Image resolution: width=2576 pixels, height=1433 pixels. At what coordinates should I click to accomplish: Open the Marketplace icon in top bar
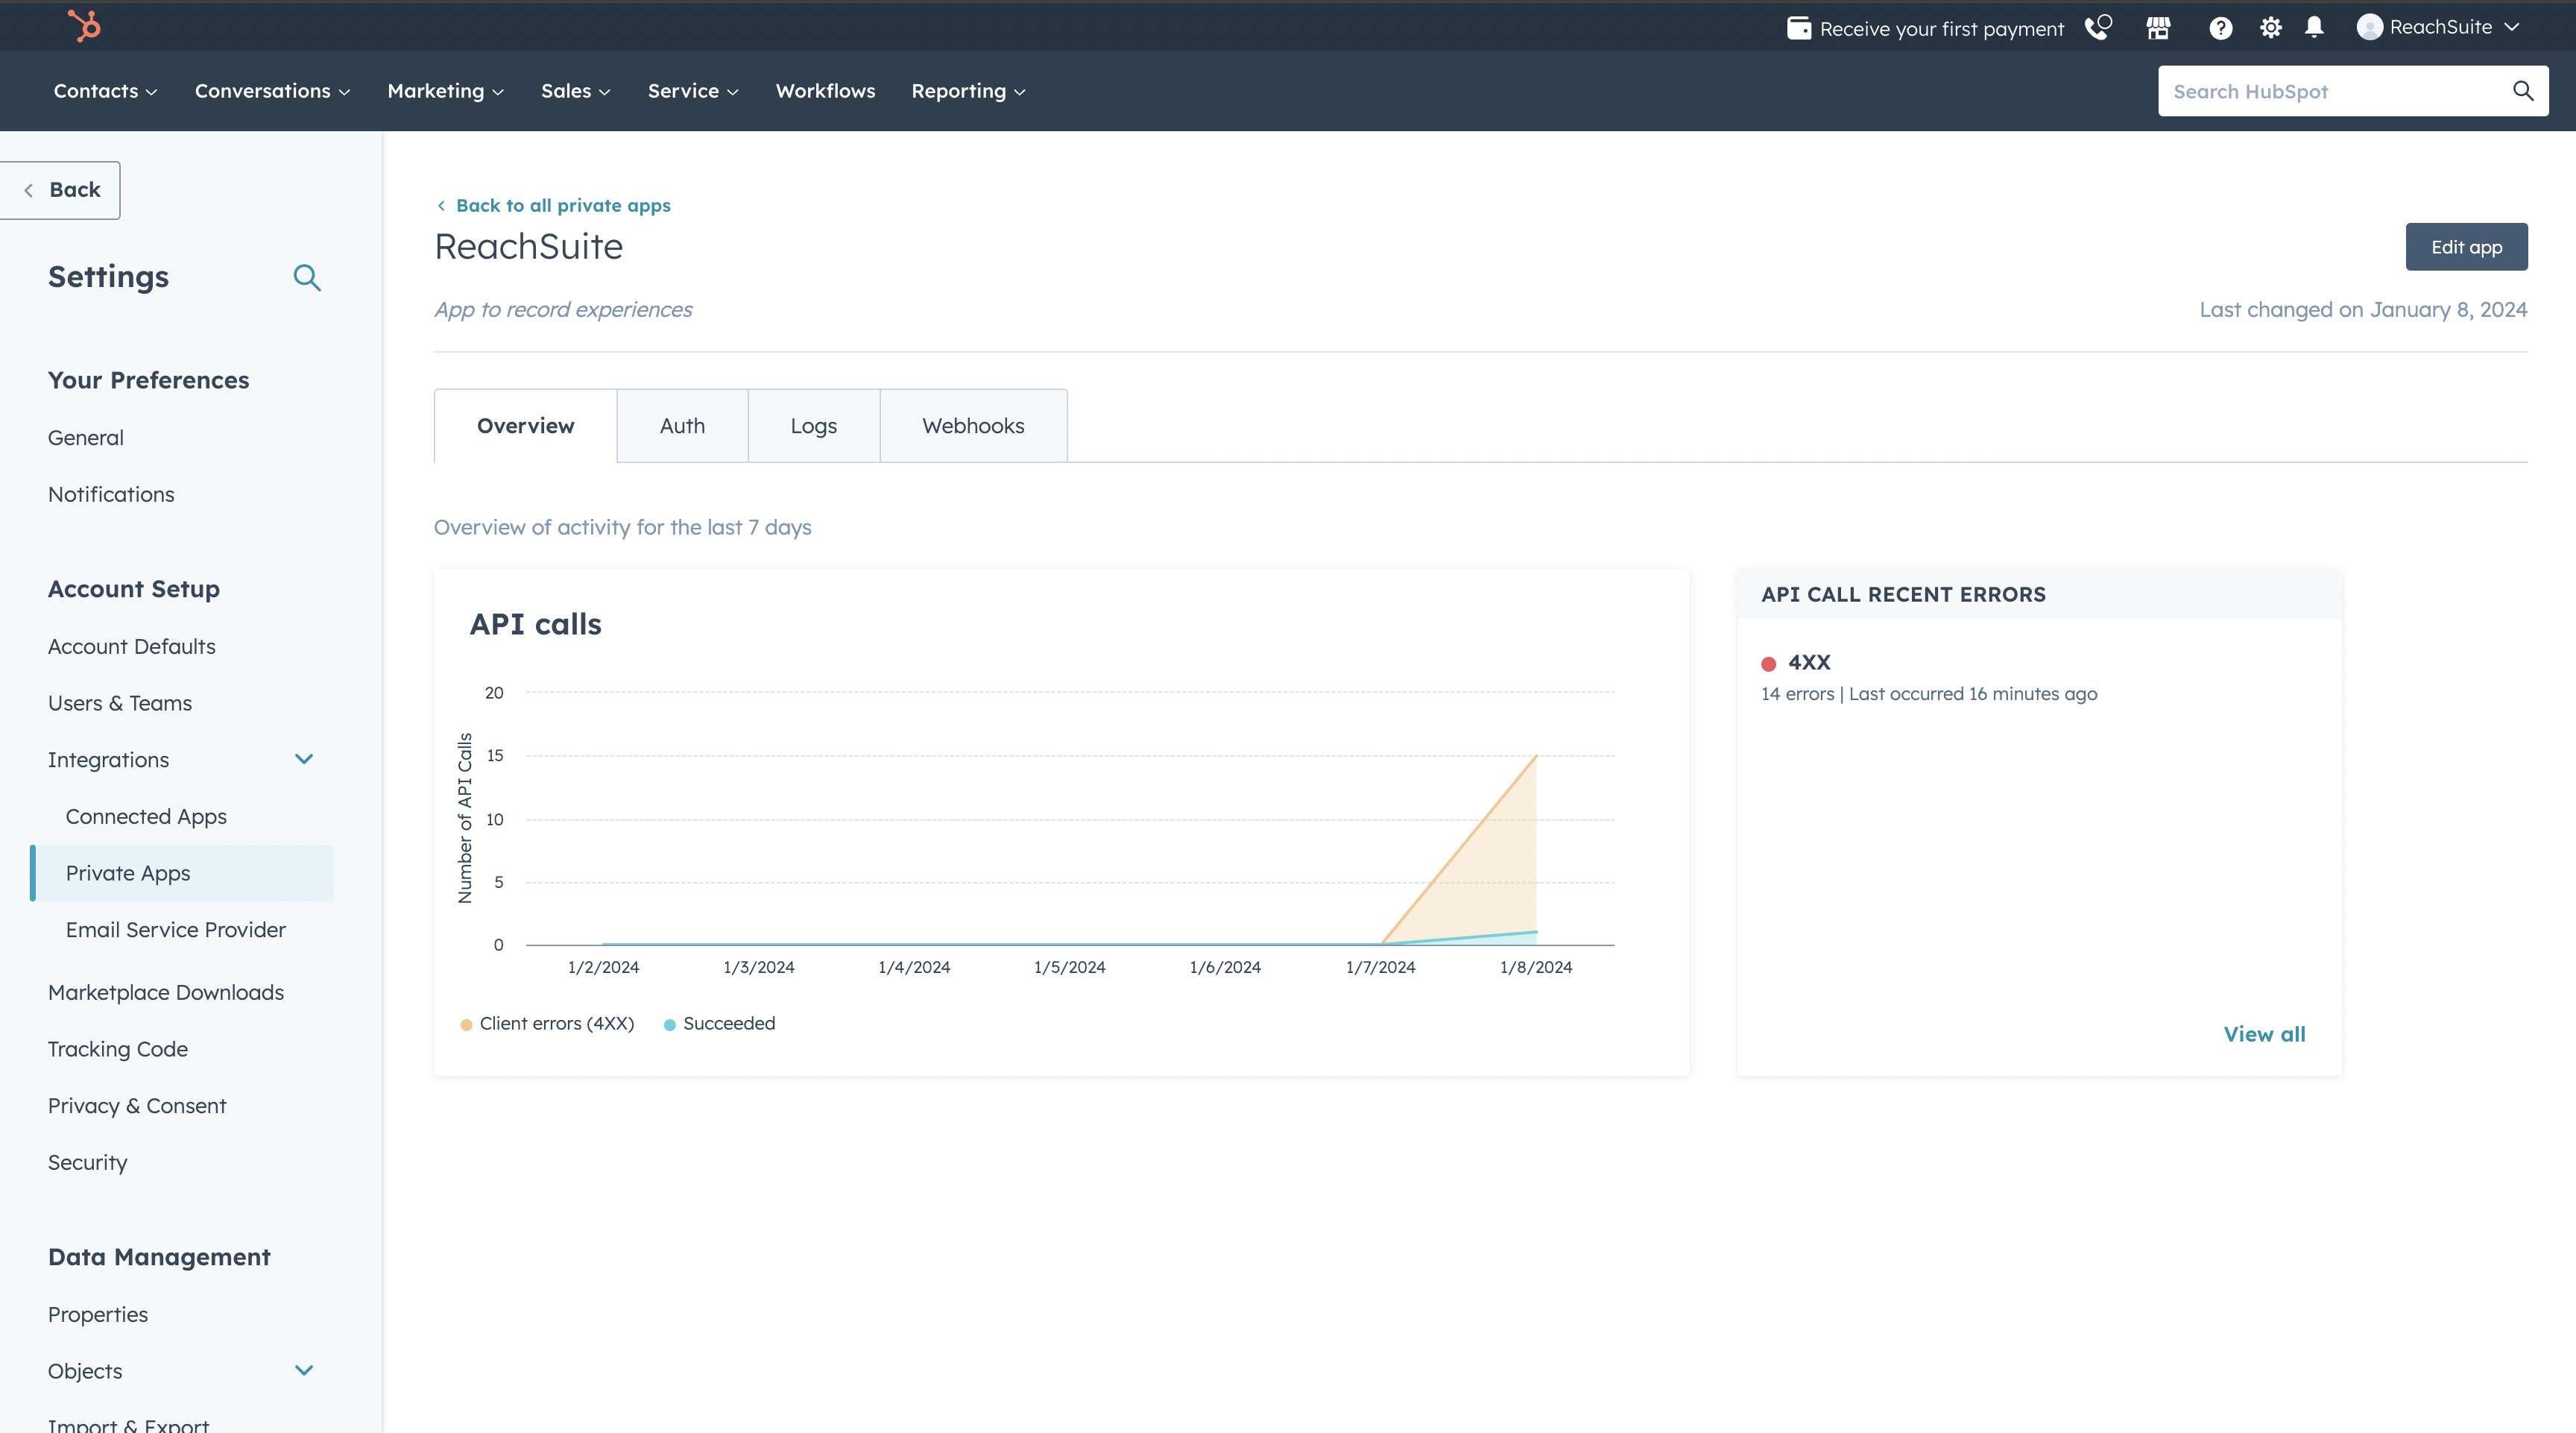point(2159,27)
